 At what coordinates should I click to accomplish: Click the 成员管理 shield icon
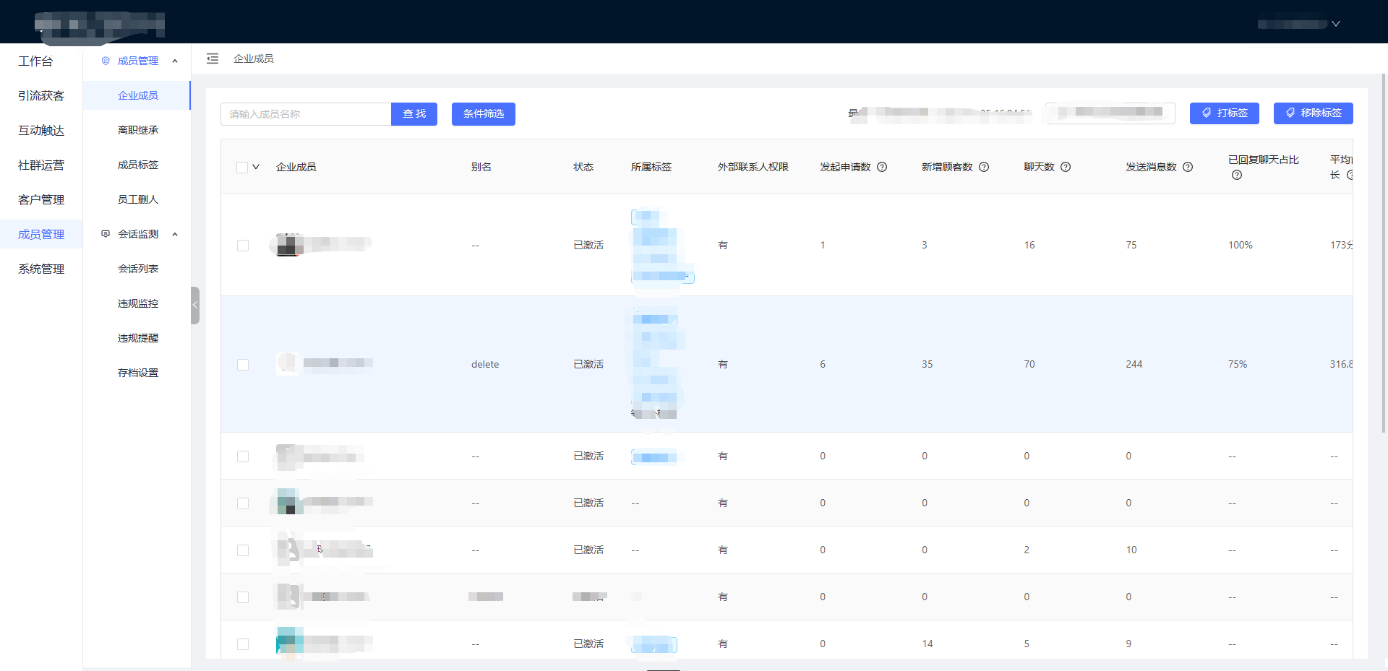[x=106, y=61]
